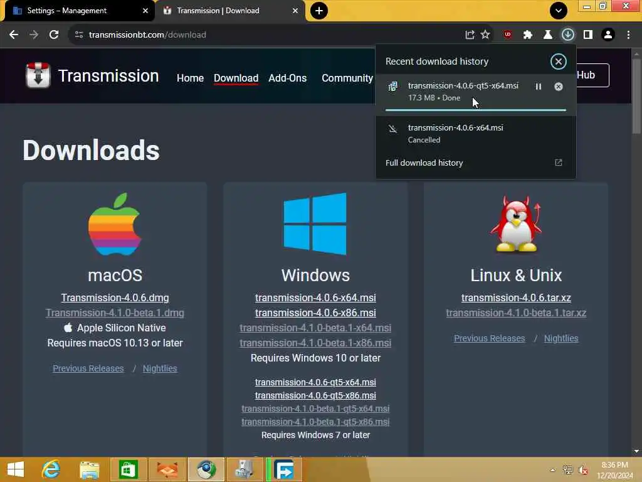
Task: Select the Download nav item
Action: coord(236,78)
